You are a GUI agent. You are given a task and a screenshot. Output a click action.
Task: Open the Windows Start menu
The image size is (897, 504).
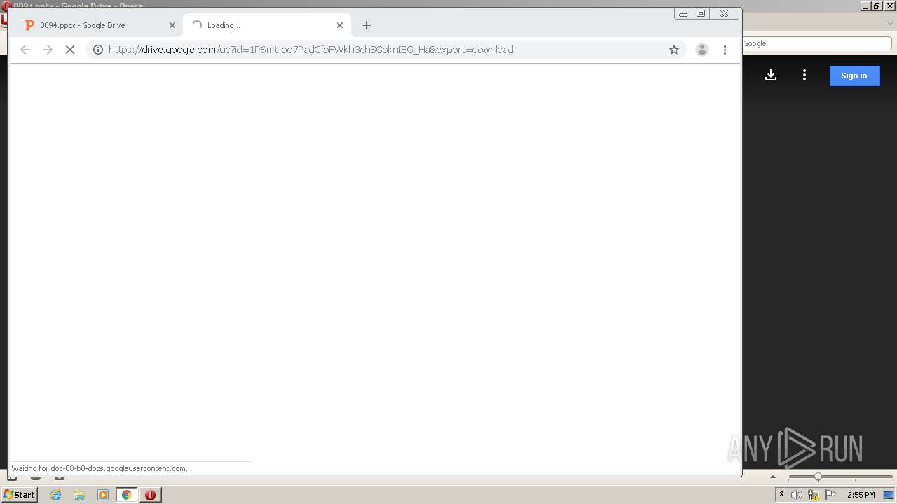19,495
